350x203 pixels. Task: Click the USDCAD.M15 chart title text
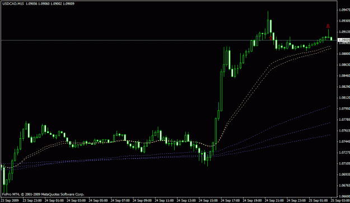coord(13,4)
